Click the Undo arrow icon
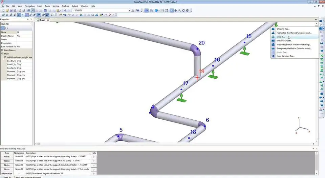 pos(64,11)
